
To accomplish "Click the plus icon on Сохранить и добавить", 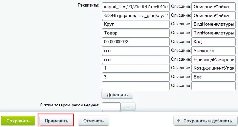I will coord(178,121).
